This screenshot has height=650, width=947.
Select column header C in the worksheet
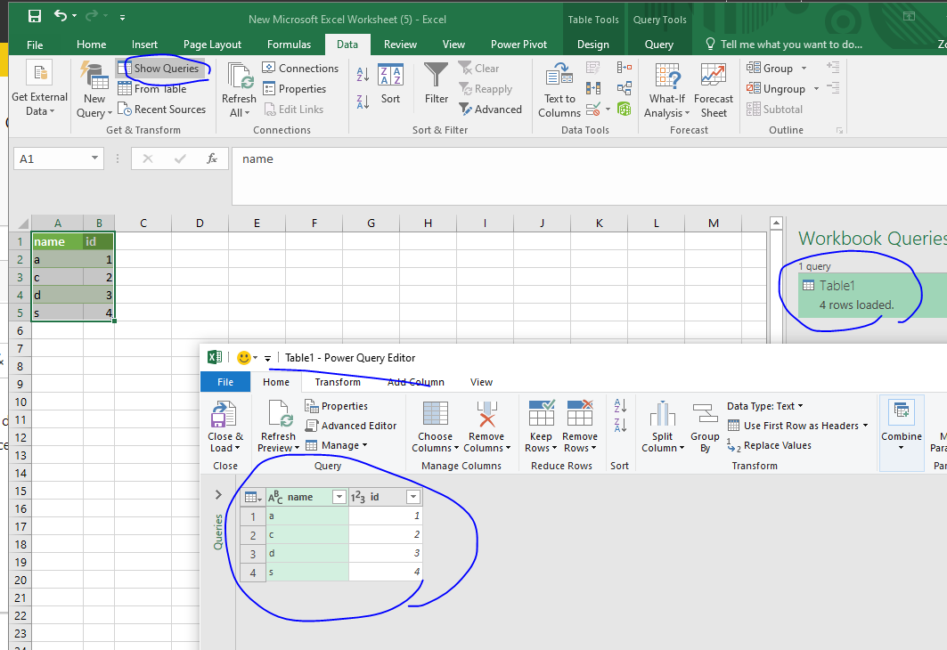click(x=143, y=223)
